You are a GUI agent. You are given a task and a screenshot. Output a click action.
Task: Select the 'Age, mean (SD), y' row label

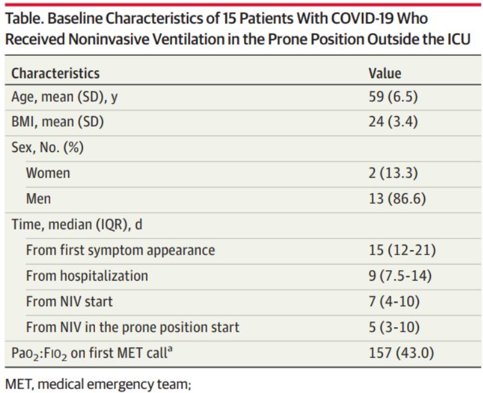[65, 97]
